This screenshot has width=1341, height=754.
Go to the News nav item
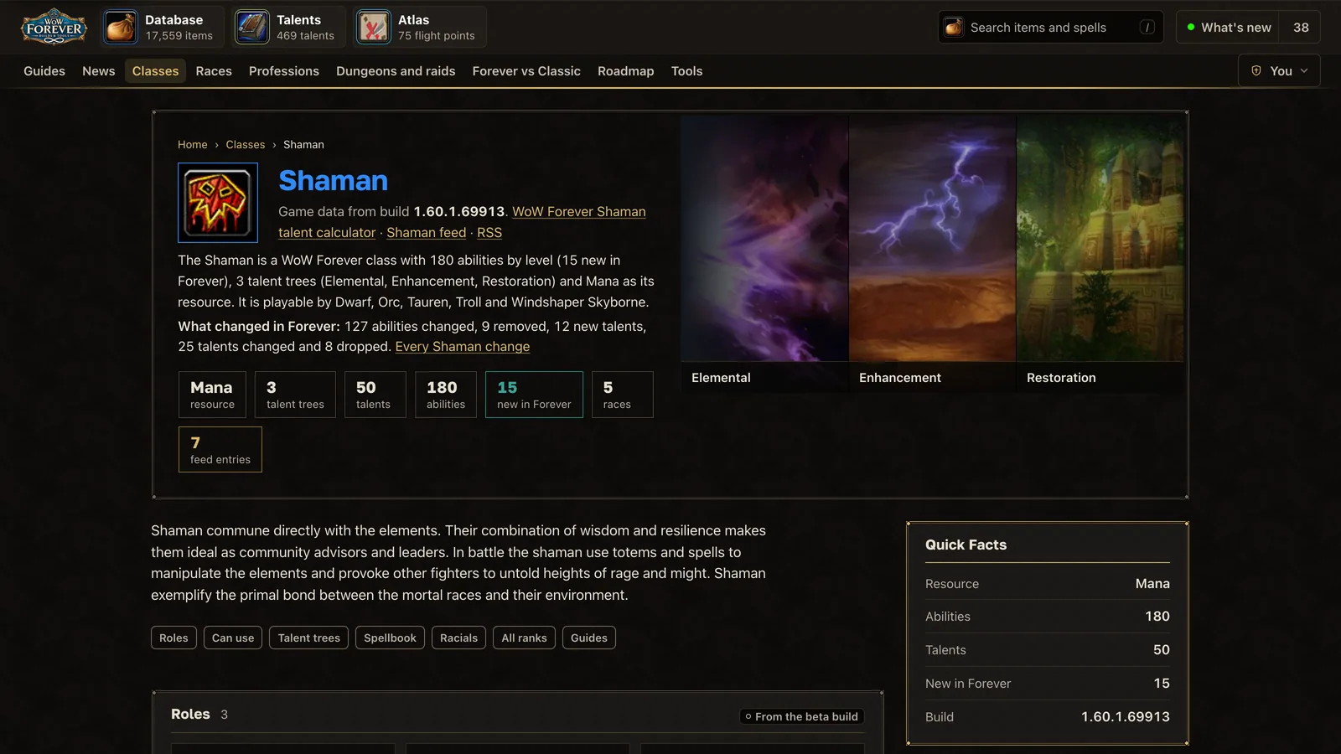pos(99,71)
